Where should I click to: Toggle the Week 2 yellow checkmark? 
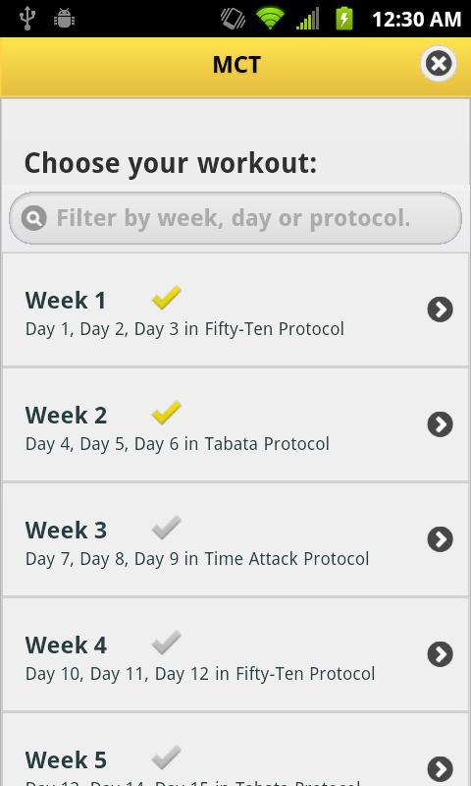166,413
